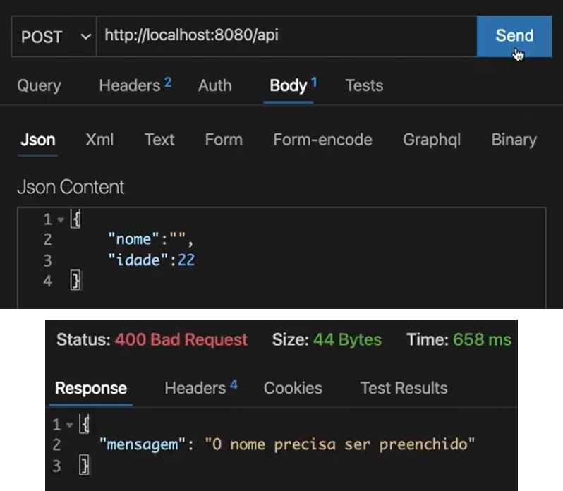Switch to the Query tab
This screenshot has width=563, height=491.
39,86
